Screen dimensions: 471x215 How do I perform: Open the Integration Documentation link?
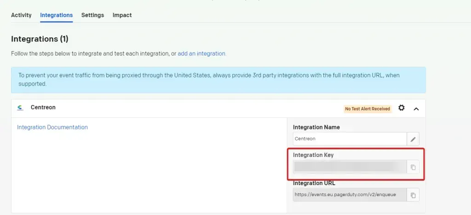coord(52,127)
